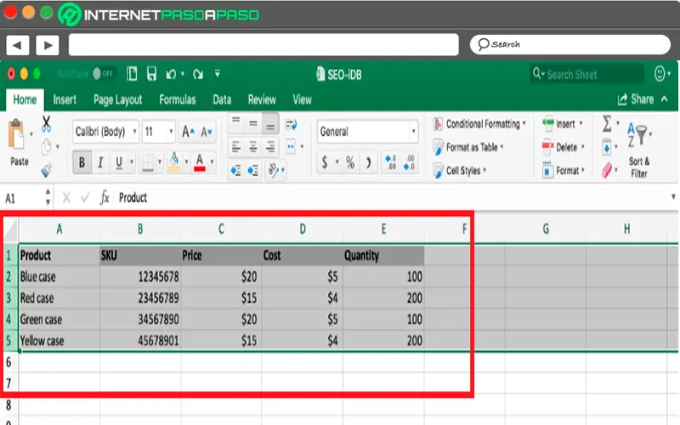Go forward with browser forward arrow
The width and height of the screenshot is (680, 425).
[48, 45]
